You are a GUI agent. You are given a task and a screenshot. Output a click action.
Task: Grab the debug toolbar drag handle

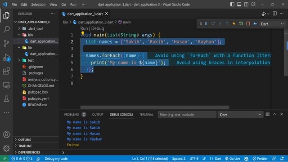[201, 24]
